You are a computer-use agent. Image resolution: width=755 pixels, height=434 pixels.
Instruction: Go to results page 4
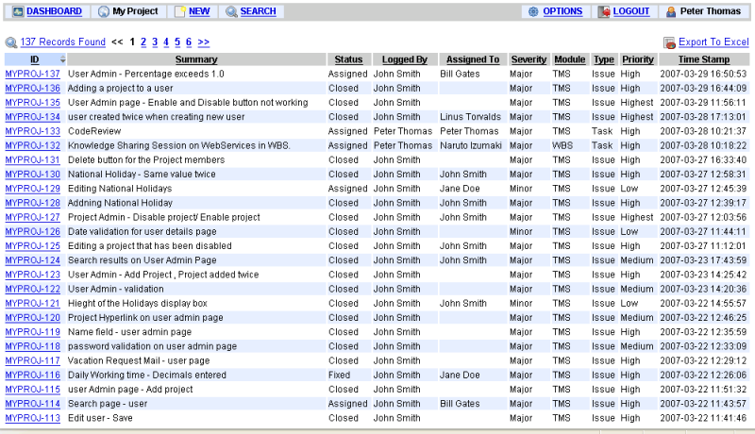[166, 42]
